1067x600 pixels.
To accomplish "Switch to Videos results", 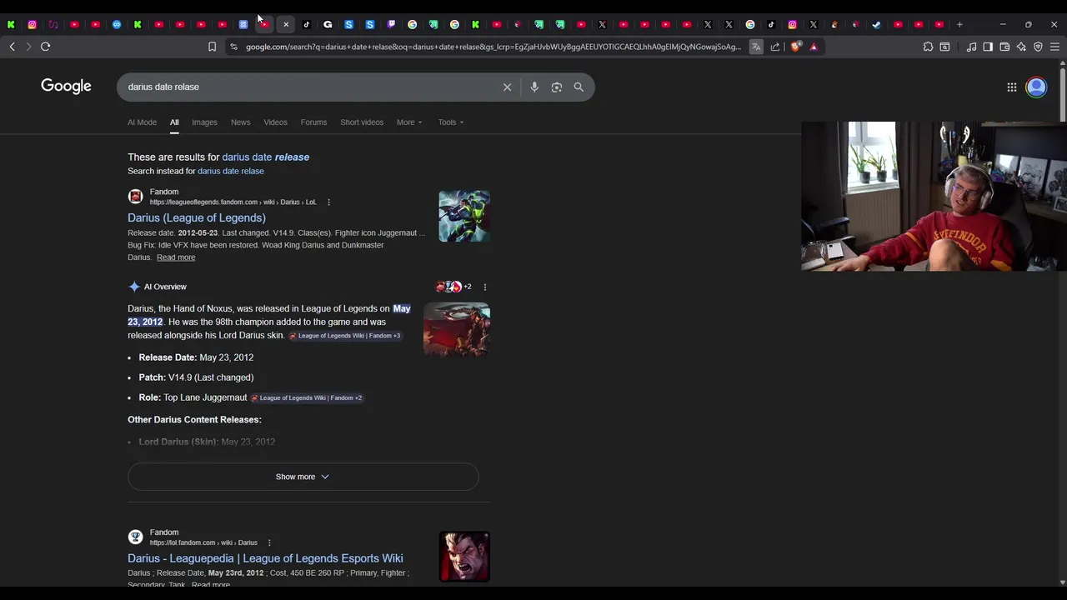I will 275,122.
